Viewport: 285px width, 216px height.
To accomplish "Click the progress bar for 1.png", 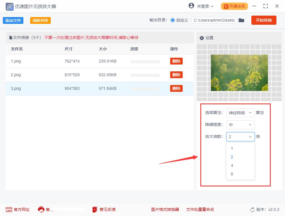I will [x=145, y=61].
